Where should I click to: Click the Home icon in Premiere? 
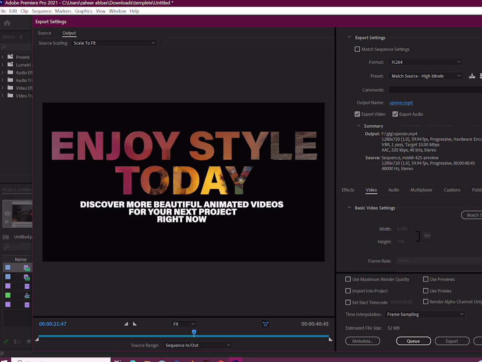(7, 23)
